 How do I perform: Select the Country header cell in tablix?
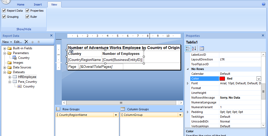(84, 54)
